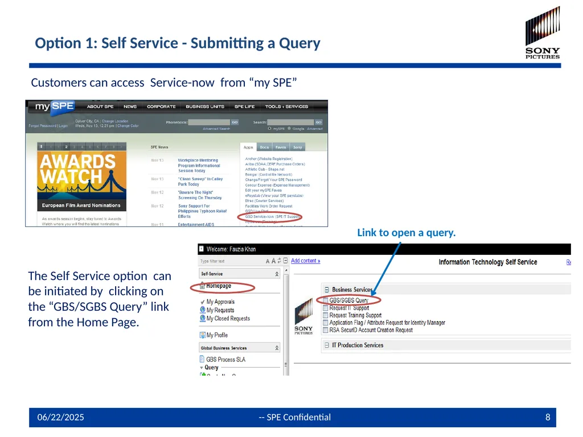The height and width of the screenshot is (437, 583).
Task: Click the Homepage house icon
Action: [x=202, y=286]
